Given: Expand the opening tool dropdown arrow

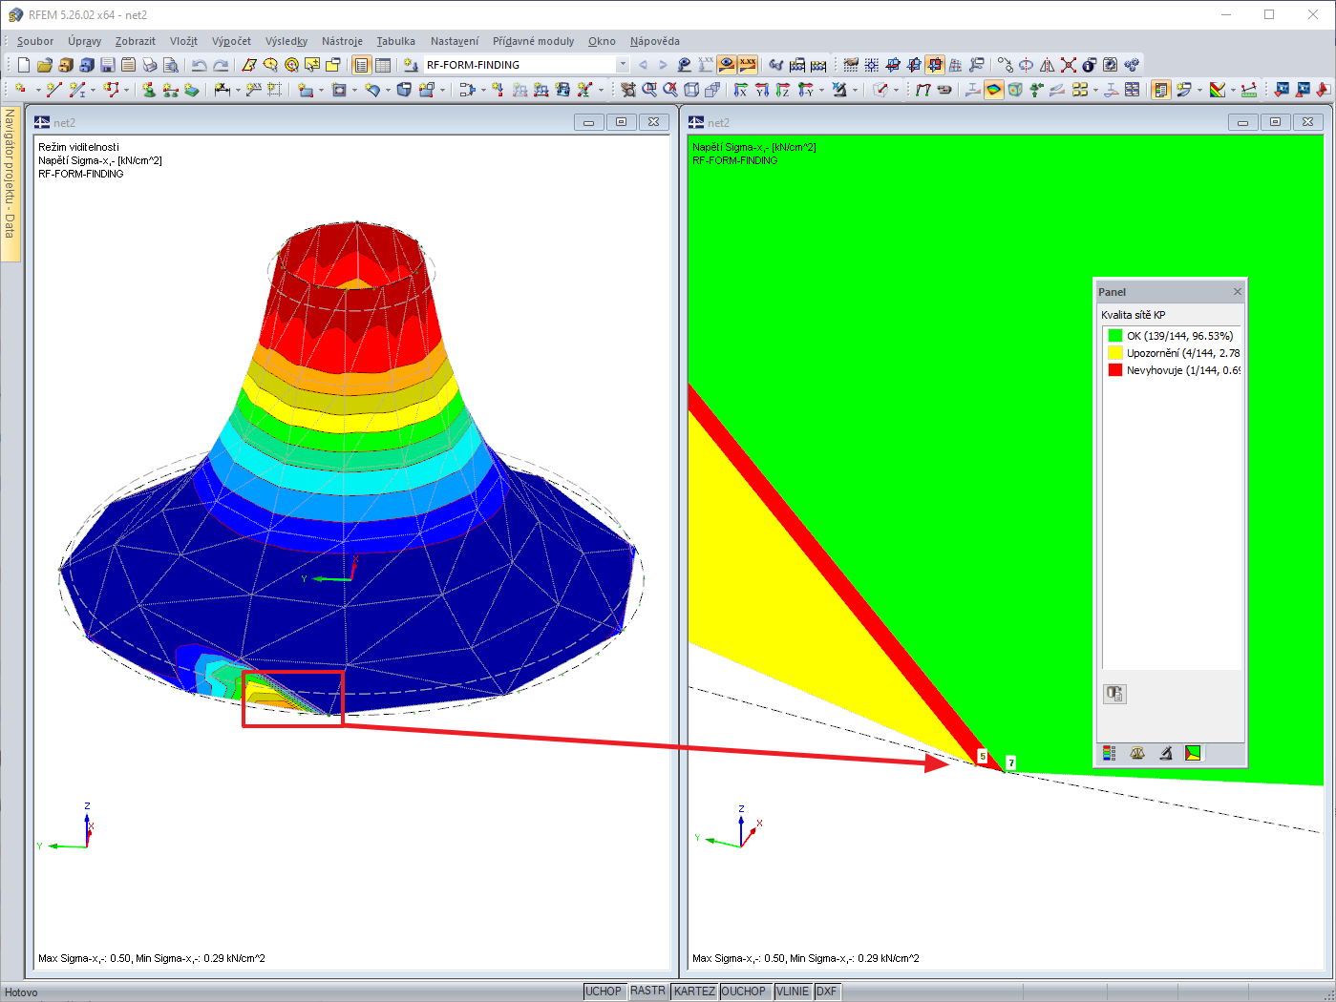Looking at the screenshot, I should [x=354, y=90].
